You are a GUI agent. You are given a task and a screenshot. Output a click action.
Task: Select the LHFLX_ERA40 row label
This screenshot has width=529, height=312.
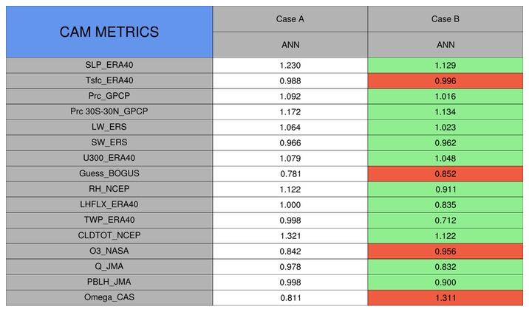tap(109, 204)
